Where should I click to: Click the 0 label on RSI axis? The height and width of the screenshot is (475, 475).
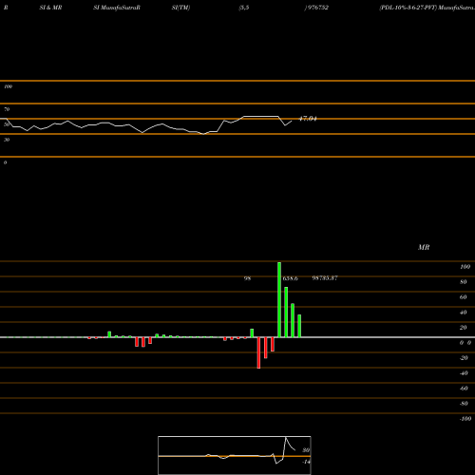pos(5,162)
